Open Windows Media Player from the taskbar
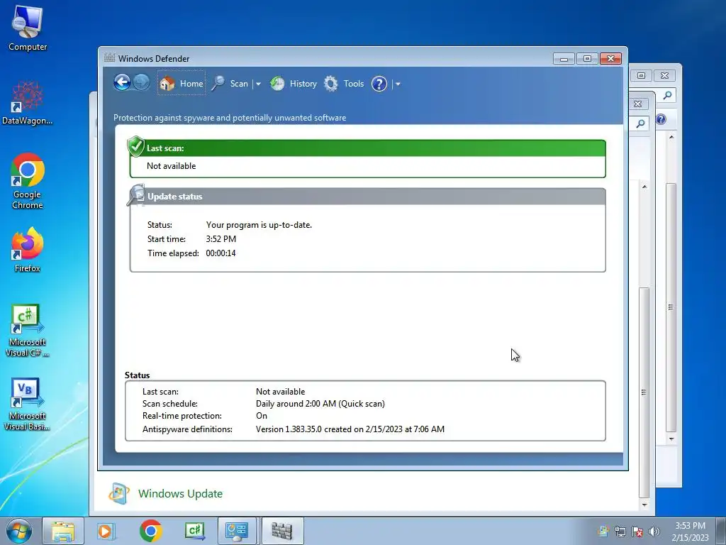This screenshot has width=726, height=545. [106, 531]
